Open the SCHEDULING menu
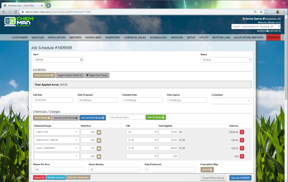 (x=158, y=38)
